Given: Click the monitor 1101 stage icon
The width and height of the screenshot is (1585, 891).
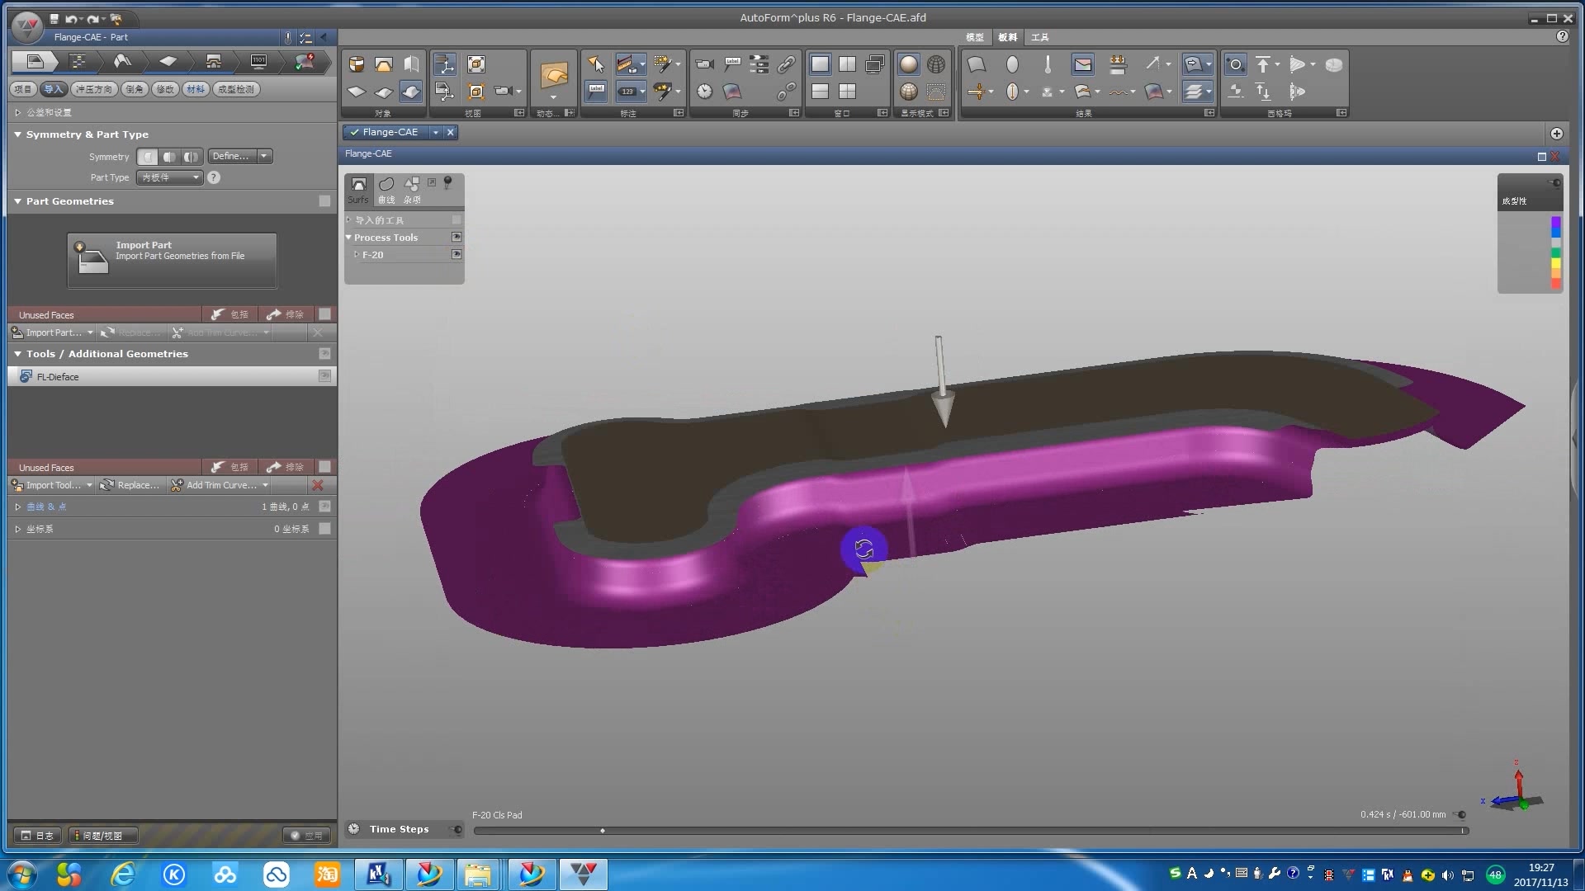Looking at the screenshot, I should [258, 61].
